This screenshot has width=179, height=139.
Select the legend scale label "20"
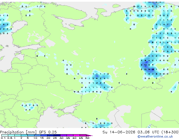point(48,138)
